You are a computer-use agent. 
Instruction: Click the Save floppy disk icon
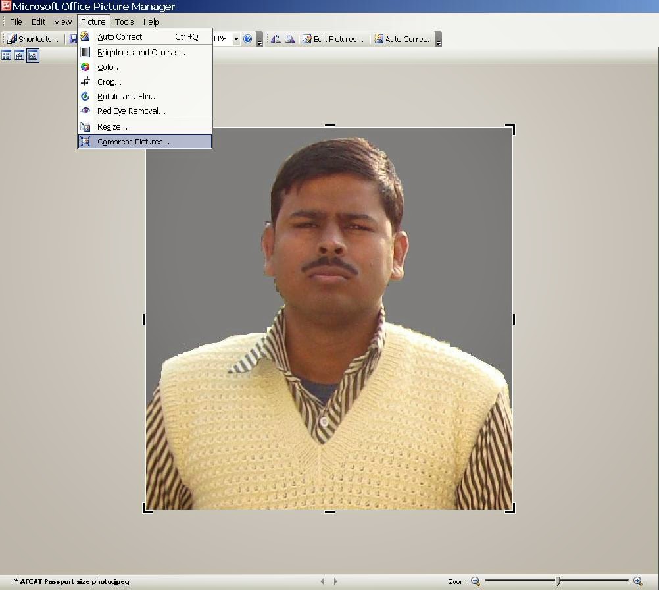click(73, 39)
